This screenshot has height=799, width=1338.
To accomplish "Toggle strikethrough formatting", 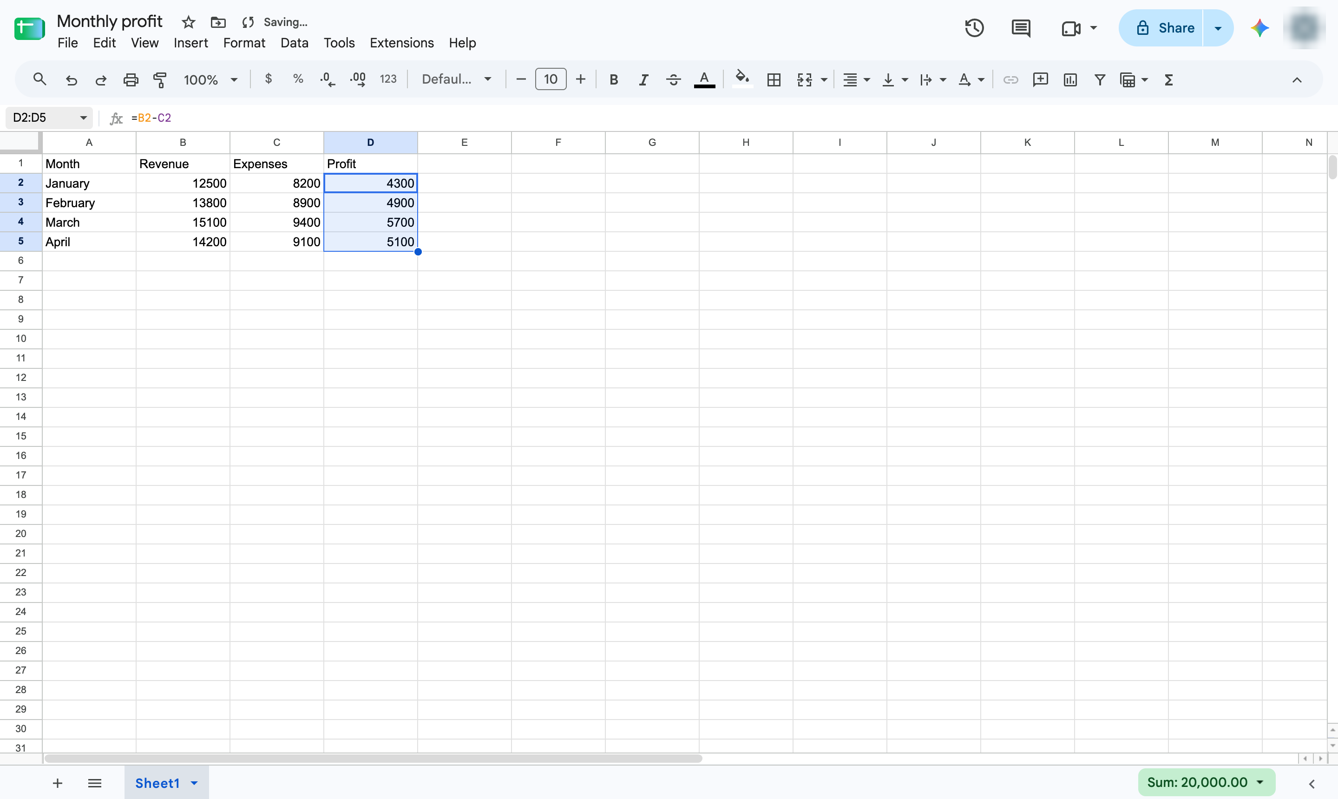I will pos(673,80).
